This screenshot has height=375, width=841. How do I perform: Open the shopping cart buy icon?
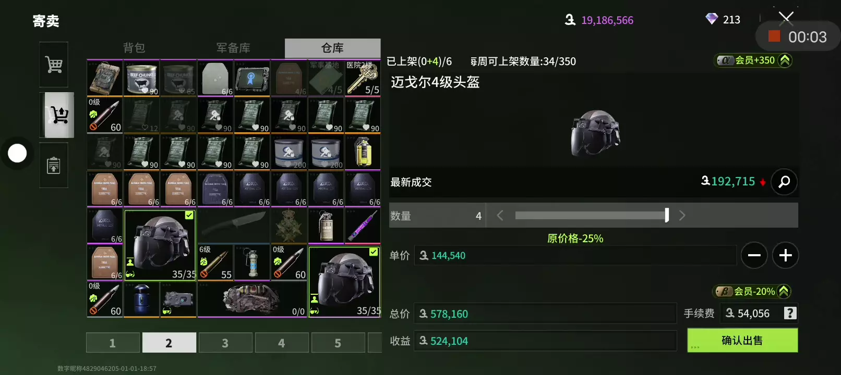click(x=54, y=65)
